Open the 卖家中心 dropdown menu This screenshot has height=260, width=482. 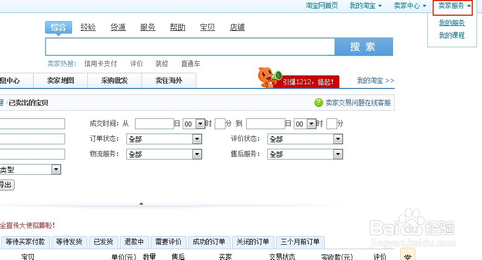410,6
